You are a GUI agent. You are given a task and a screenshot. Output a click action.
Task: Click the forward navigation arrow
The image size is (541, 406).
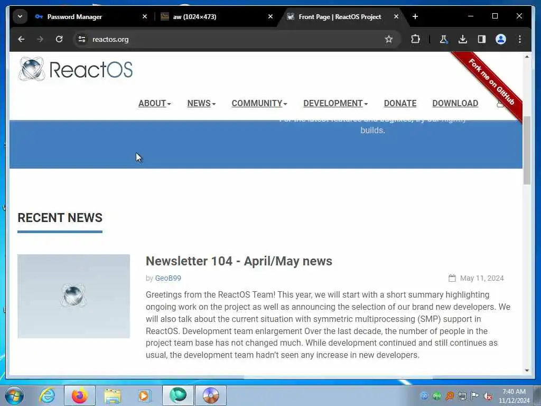click(40, 39)
